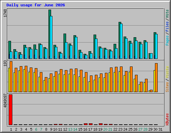
Task: Click the yellow bar for day 1
Action: pyautogui.click(x=9, y=80)
